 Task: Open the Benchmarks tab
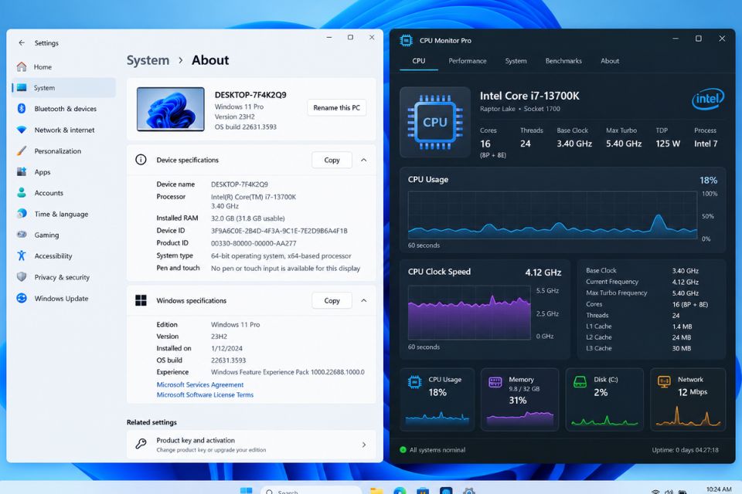pos(563,61)
